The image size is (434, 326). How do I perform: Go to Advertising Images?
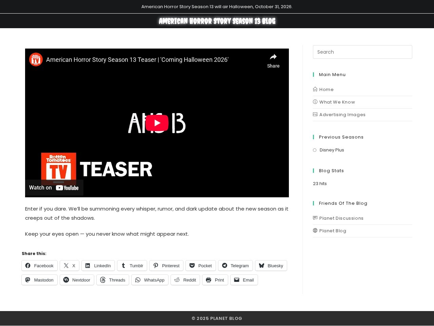pyautogui.click(x=342, y=115)
